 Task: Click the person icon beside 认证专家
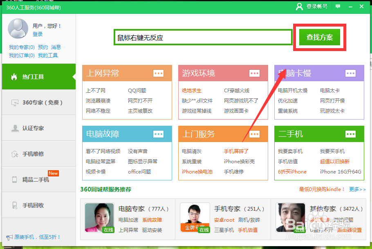[x=15, y=128]
